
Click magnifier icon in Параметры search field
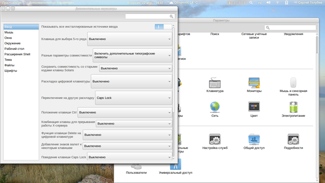[268, 27]
